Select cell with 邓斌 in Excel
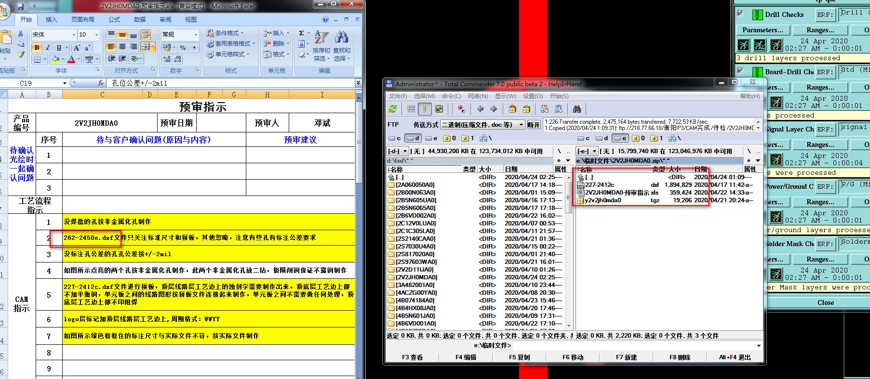The height and width of the screenshot is (379, 870). [x=322, y=123]
